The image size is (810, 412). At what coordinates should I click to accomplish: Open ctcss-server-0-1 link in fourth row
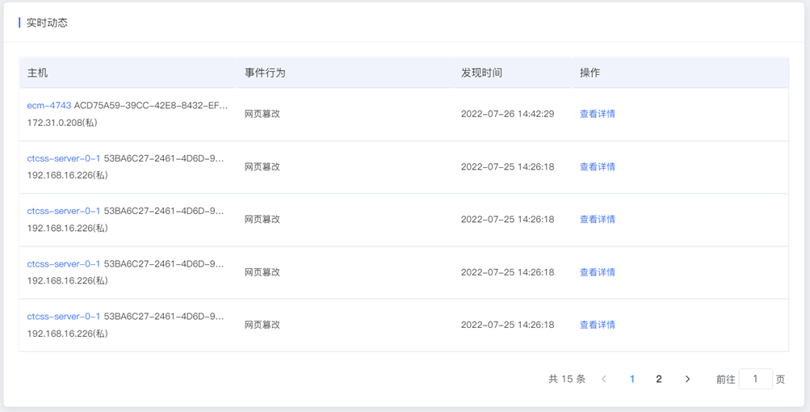point(64,263)
